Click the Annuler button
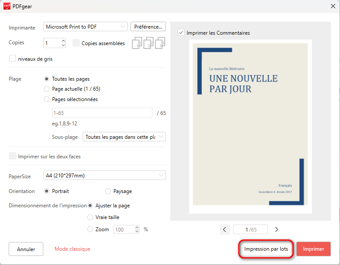This screenshot has height=265, width=340. point(26,249)
